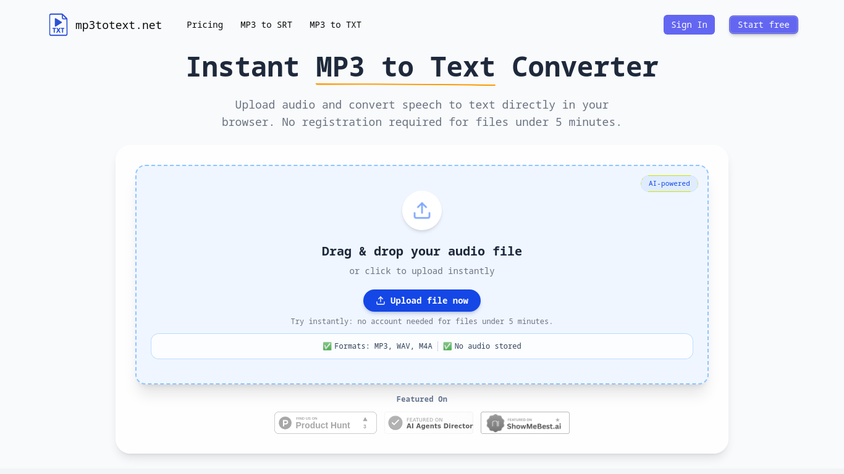This screenshot has width=844, height=474.
Task: Select MP3 to SRT in the navigation
Action: point(266,25)
